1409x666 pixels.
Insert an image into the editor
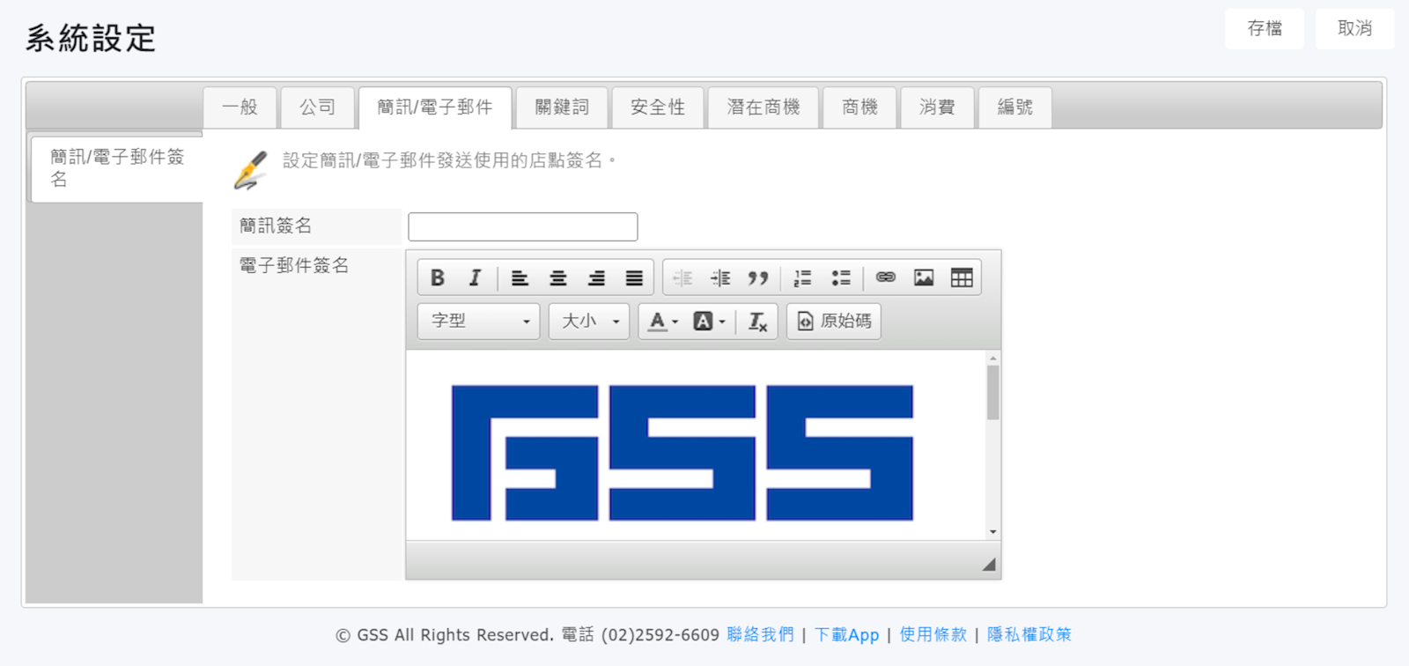[923, 278]
